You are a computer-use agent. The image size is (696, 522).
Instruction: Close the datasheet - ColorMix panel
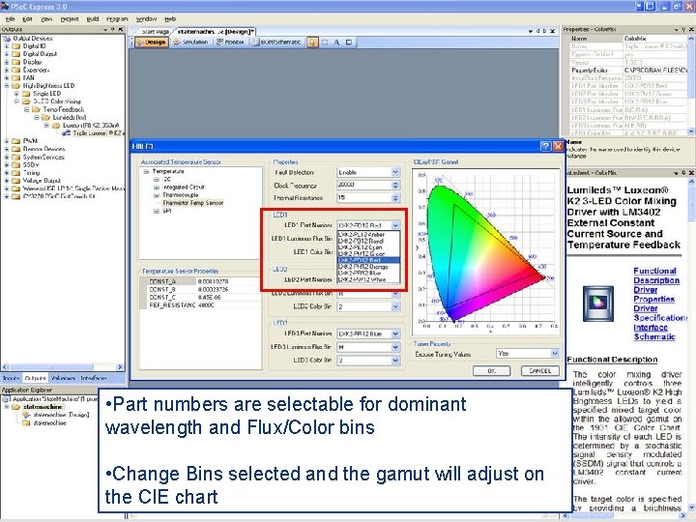[x=691, y=173]
